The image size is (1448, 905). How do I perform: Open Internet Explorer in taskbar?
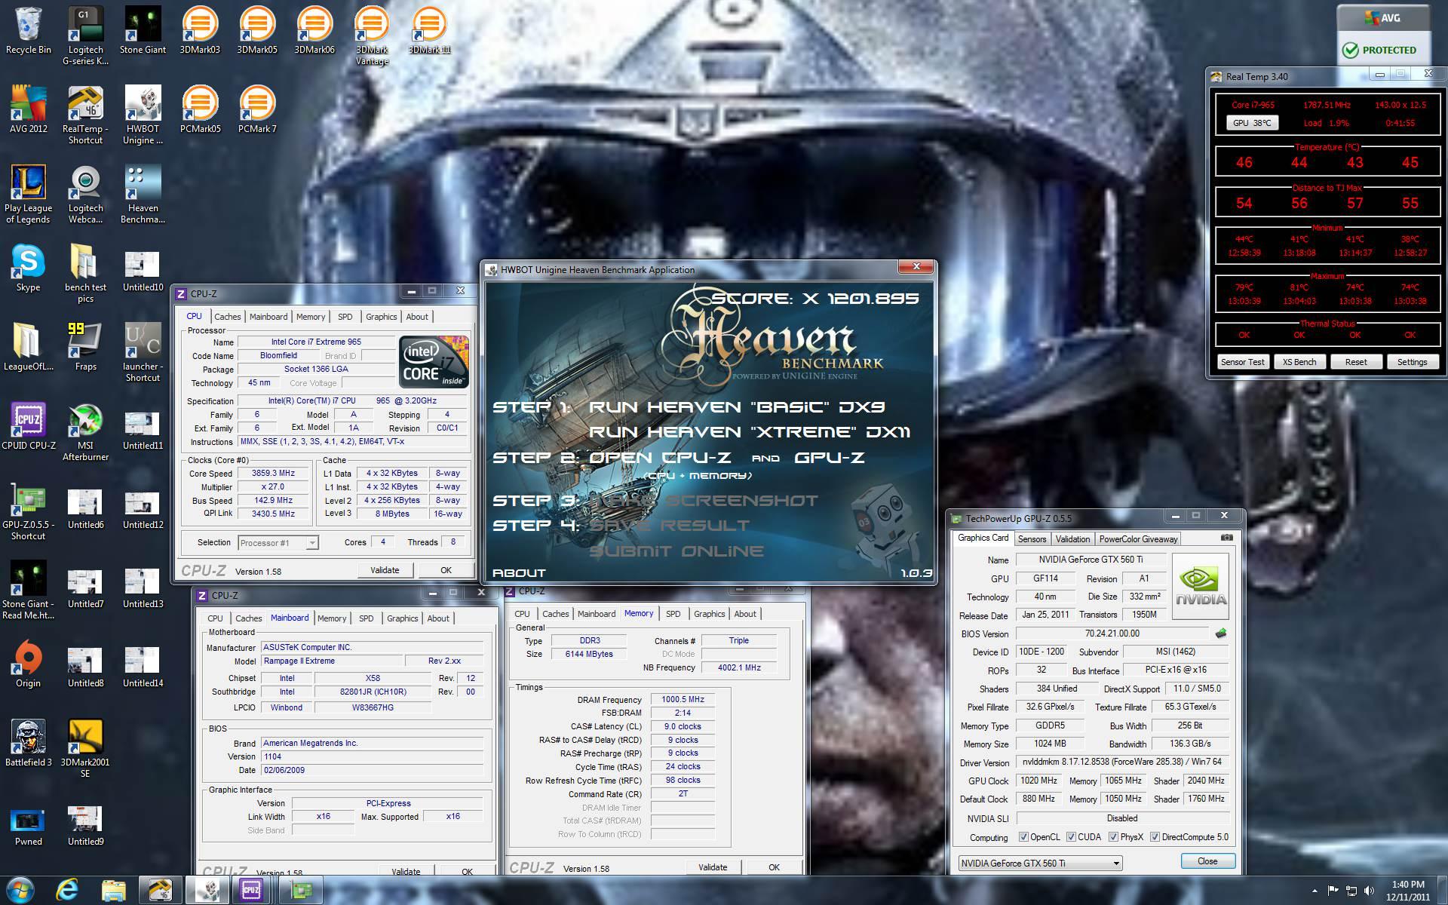[67, 890]
